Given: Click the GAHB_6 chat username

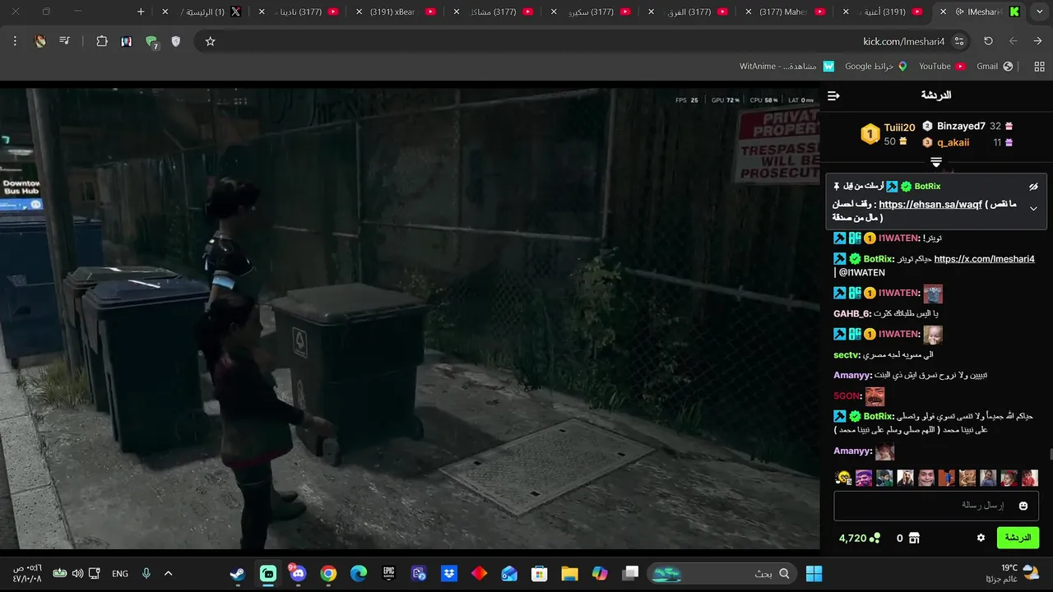Looking at the screenshot, I should coord(852,313).
